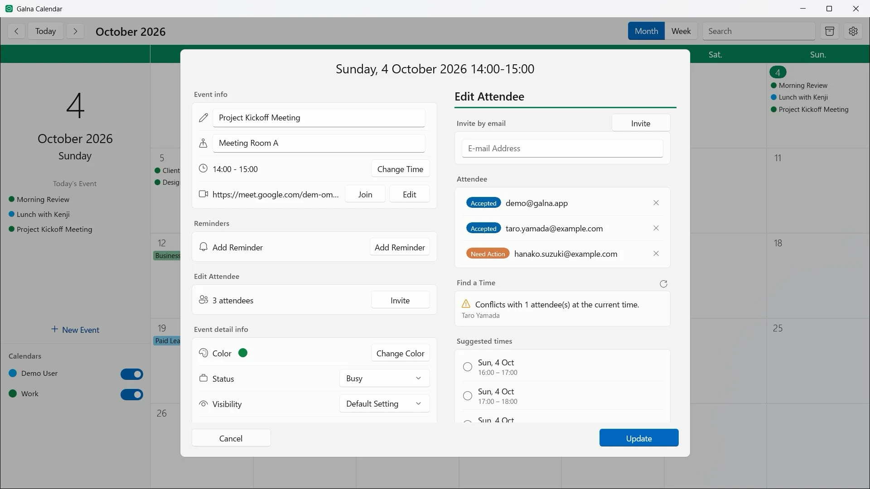
Task: Toggle the Work calendar switch
Action: (x=132, y=394)
